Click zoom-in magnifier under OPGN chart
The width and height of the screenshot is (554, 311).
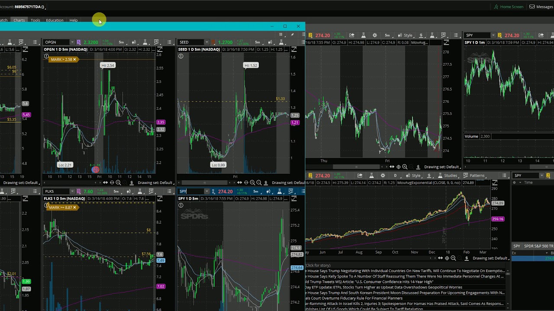118,183
